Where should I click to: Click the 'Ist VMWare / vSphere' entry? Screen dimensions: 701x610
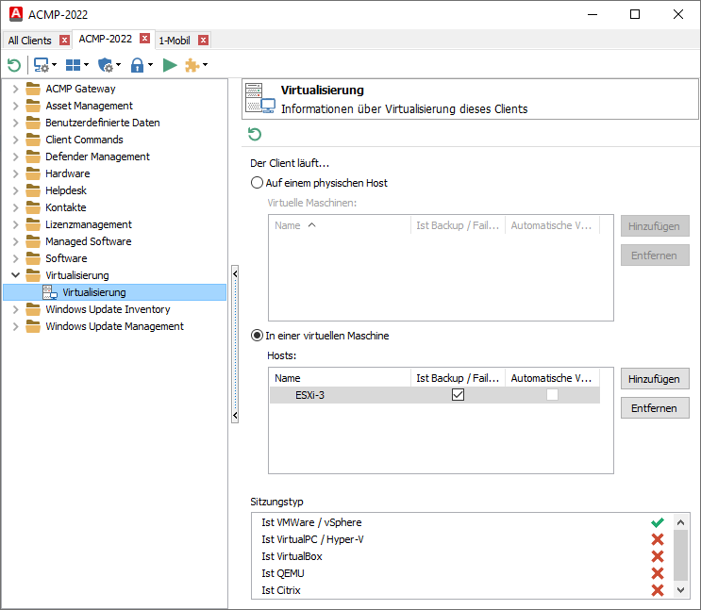[x=311, y=522]
